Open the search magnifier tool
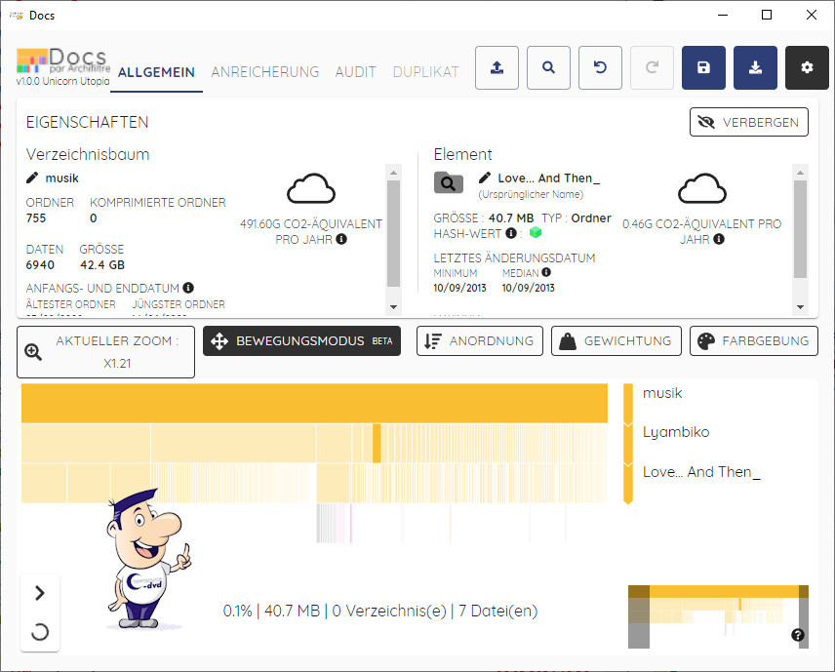Viewport: 835px width, 672px height. (x=548, y=67)
